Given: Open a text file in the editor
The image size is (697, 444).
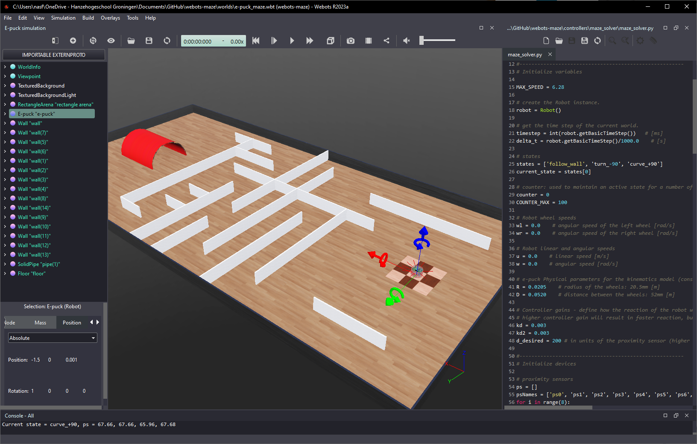Looking at the screenshot, I should click(x=559, y=41).
